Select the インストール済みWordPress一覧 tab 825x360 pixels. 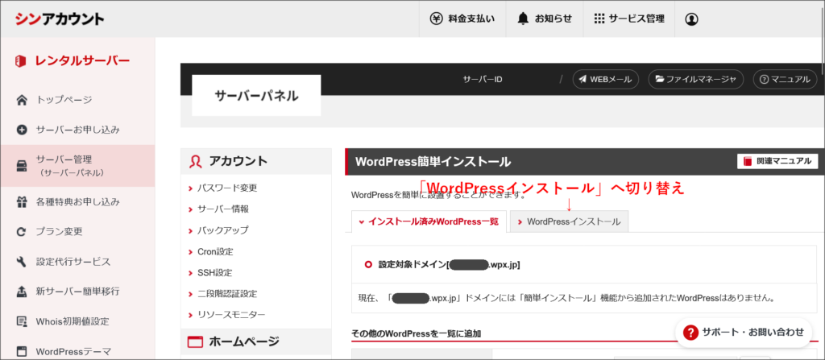click(429, 221)
